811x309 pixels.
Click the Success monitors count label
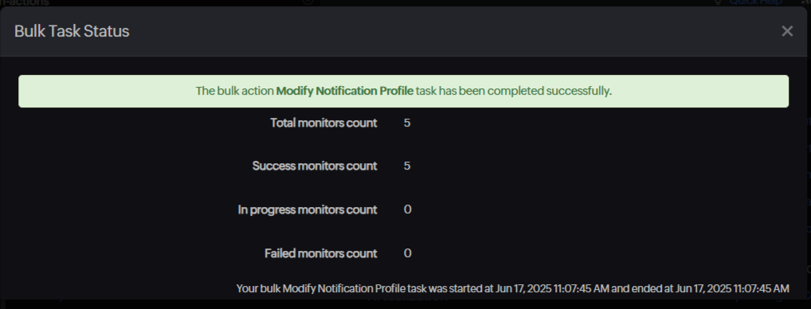point(315,166)
